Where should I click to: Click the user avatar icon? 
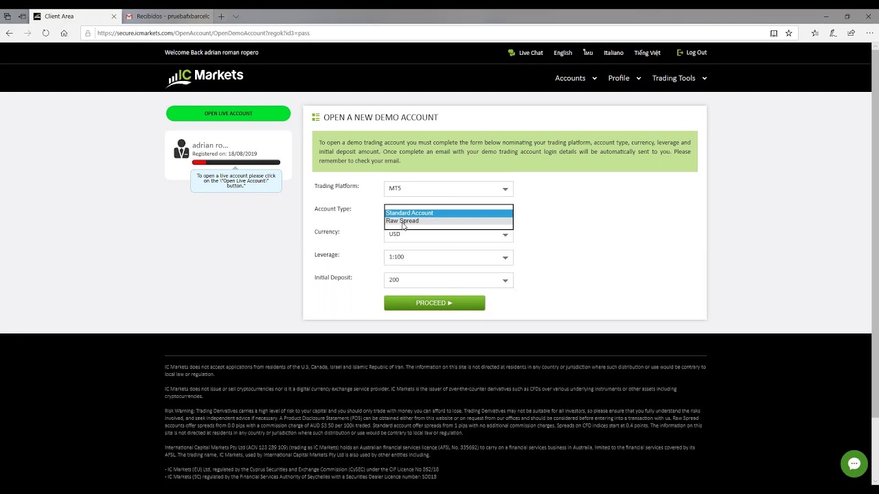point(181,149)
